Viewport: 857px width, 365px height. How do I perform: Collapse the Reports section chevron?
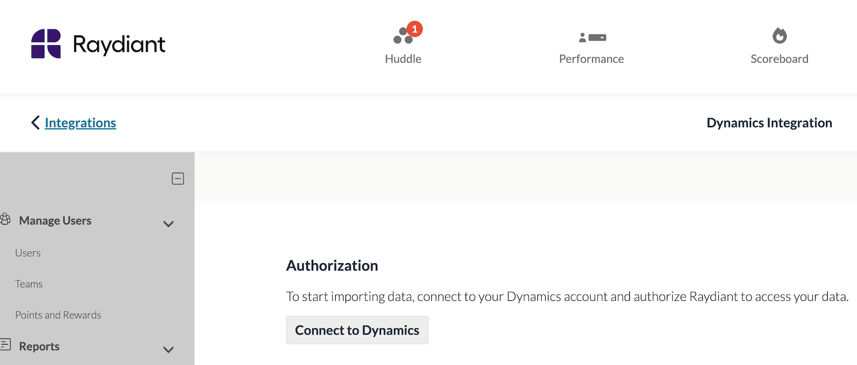click(169, 350)
